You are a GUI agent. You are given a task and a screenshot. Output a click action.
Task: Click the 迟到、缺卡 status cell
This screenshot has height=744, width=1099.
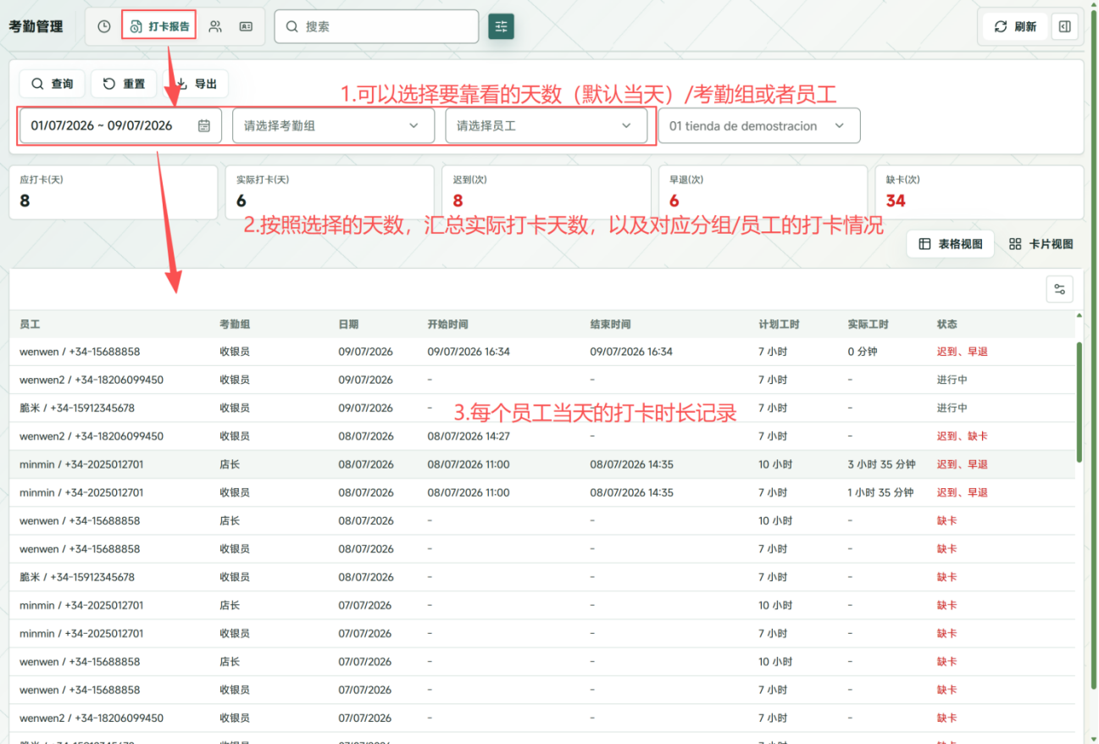pyautogui.click(x=963, y=436)
